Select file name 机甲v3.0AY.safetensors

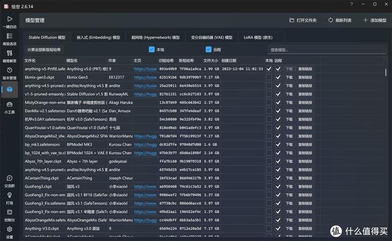(45, 119)
